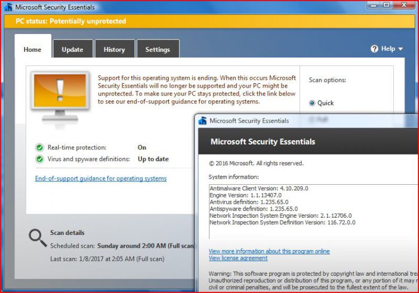Click the Real-time protection 'On' value
The image size is (419, 293).
click(x=142, y=147)
